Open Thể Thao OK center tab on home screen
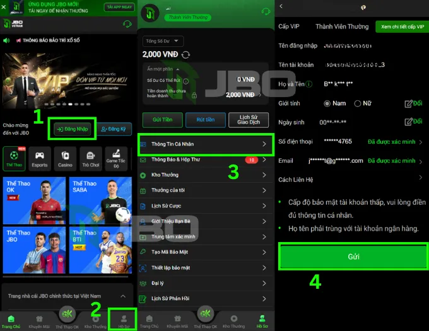The image size is (429, 331). pyautogui.click(x=67, y=317)
